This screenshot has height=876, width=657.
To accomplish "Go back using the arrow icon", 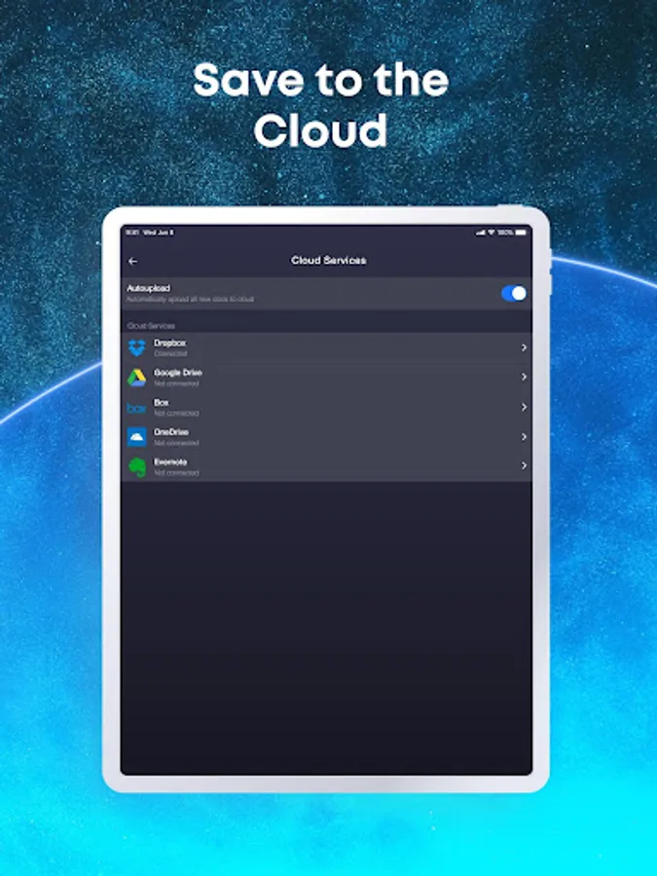I will [133, 261].
